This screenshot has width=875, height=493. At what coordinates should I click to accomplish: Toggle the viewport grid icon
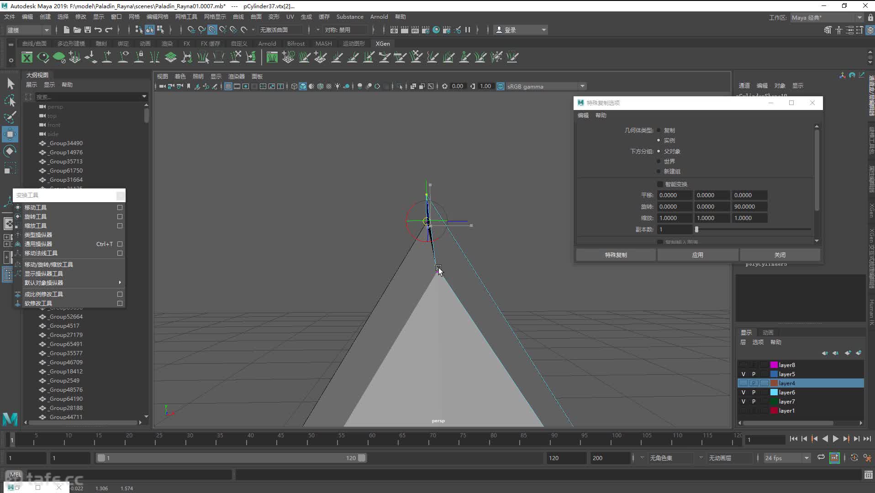228,86
